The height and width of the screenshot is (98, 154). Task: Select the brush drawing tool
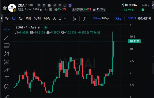click(x=7, y=70)
